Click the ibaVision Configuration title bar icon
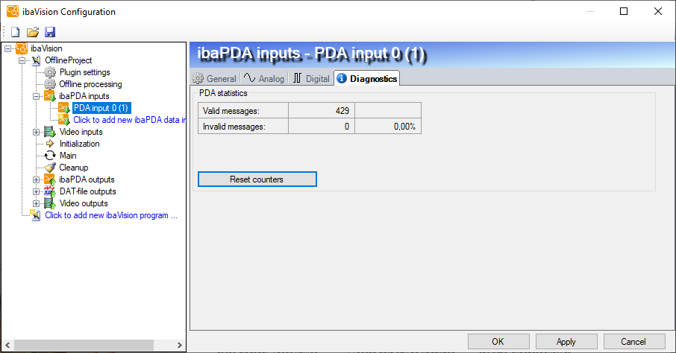Screen dimensions: 676x353 (13, 12)
